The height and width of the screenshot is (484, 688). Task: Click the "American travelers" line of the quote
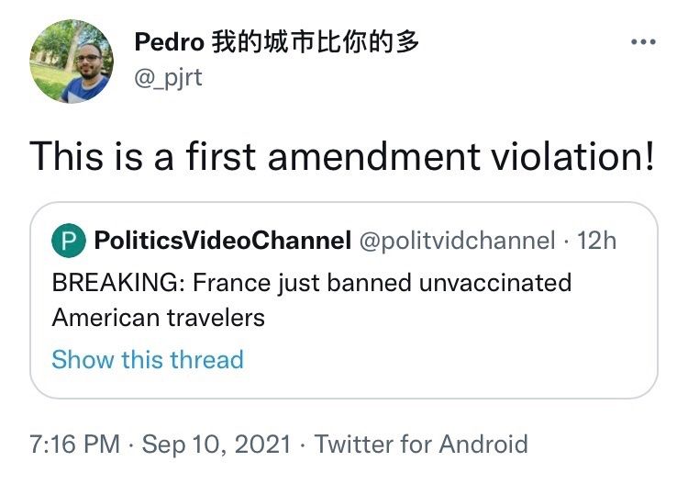158,318
